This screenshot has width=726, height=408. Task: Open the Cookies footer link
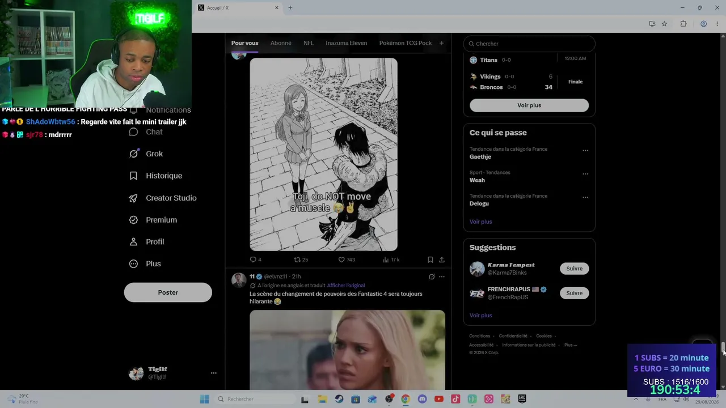(x=544, y=336)
